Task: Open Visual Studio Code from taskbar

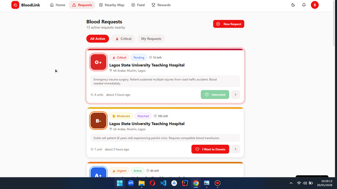Action: click(x=163, y=183)
